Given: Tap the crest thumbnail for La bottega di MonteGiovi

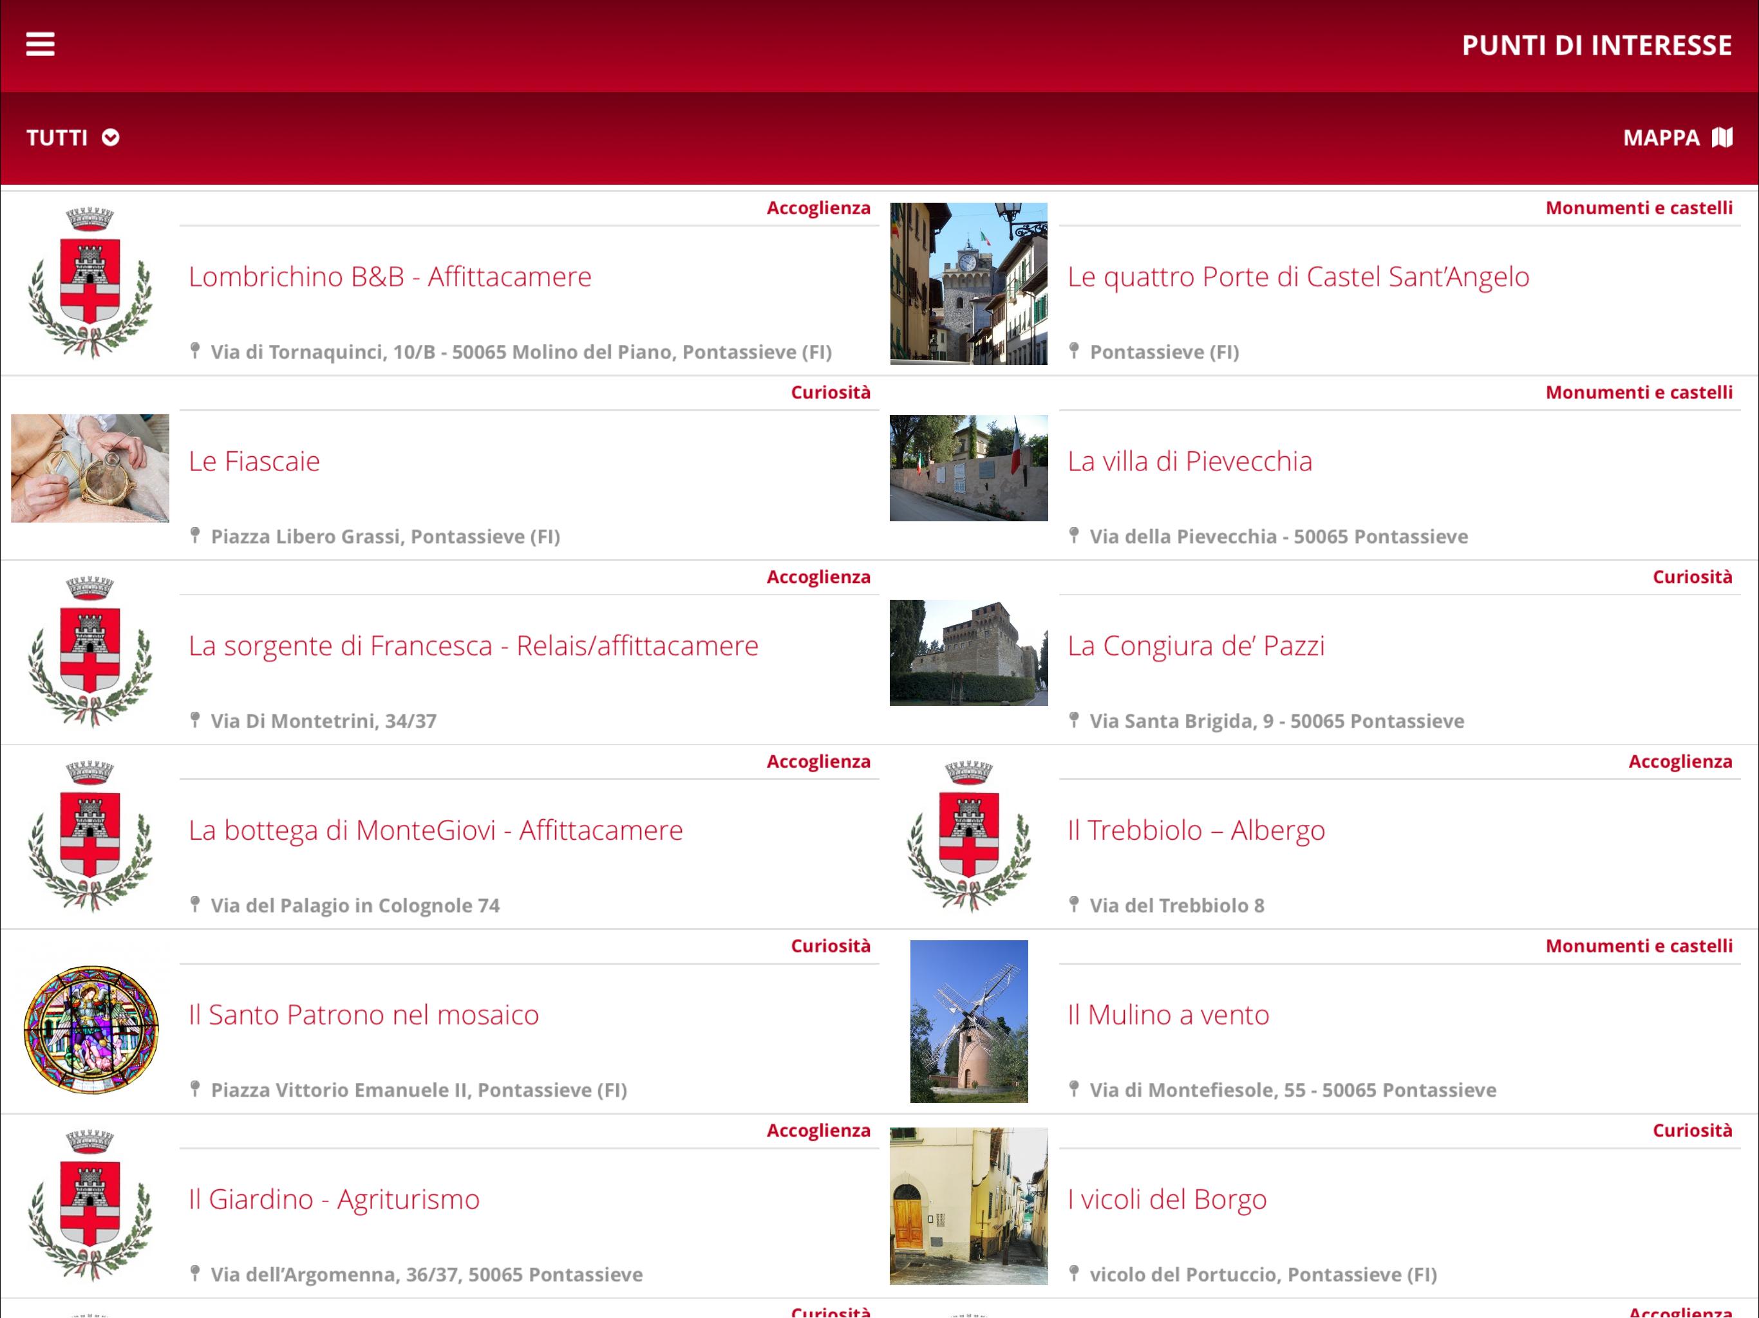Looking at the screenshot, I should click(x=90, y=836).
